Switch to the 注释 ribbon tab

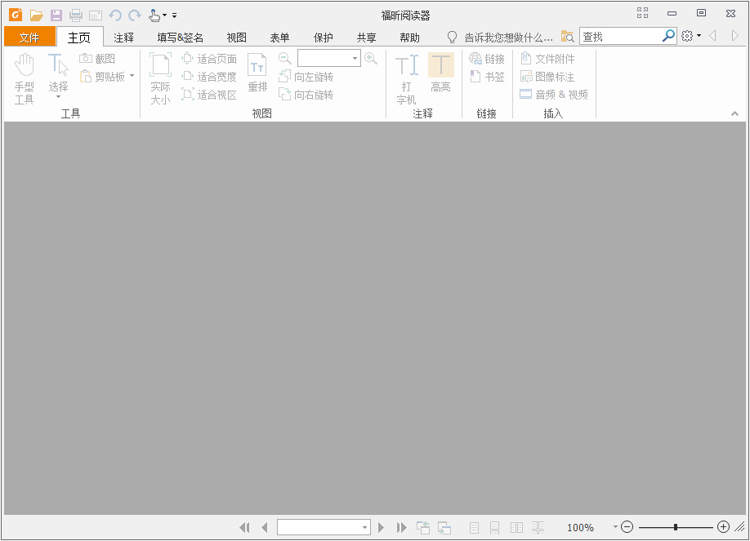123,37
